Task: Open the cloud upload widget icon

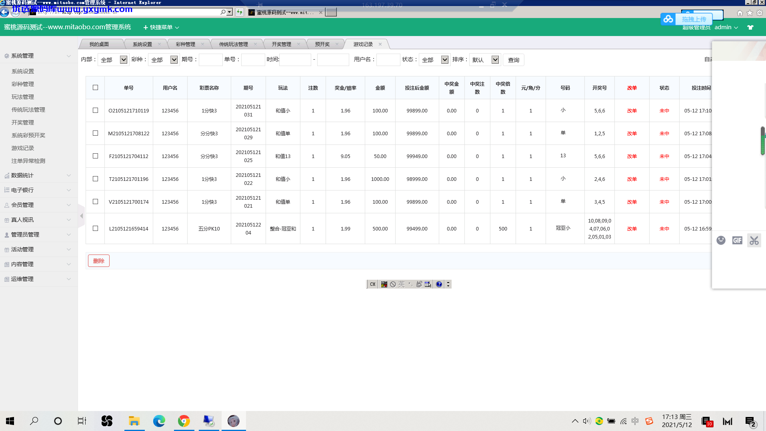Action: (x=668, y=19)
